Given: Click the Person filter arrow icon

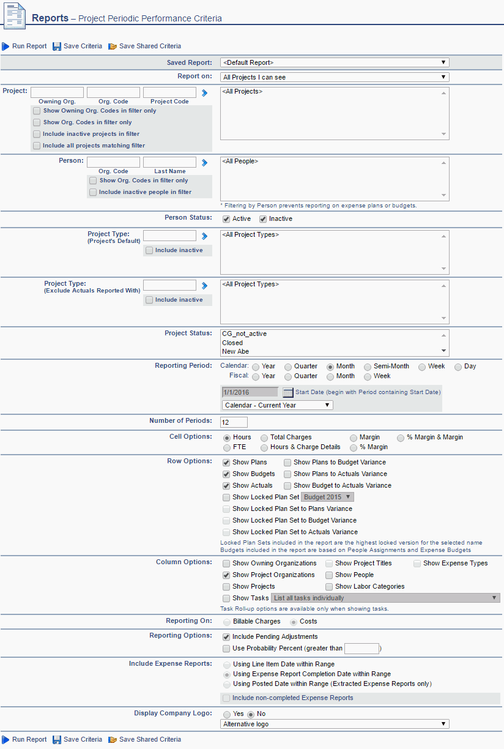Looking at the screenshot, I should tap(205, 163).
